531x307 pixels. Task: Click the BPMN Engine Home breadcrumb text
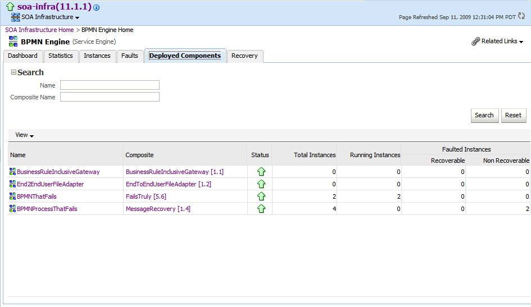(107, 30)
